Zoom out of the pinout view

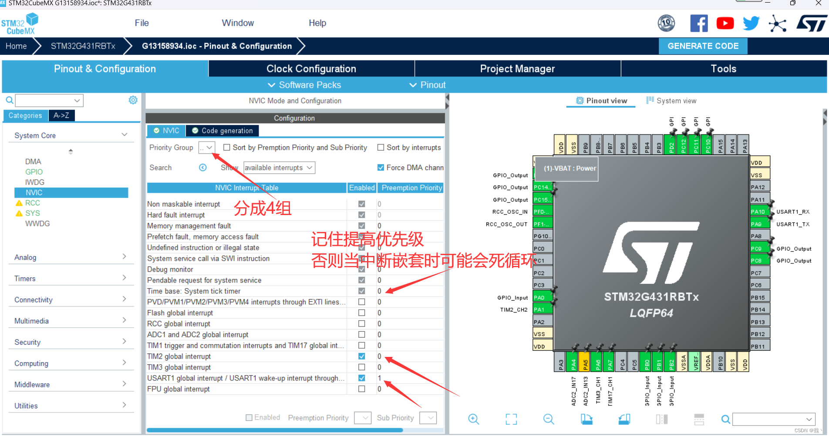pyautogui.click(x=549, y=419)
